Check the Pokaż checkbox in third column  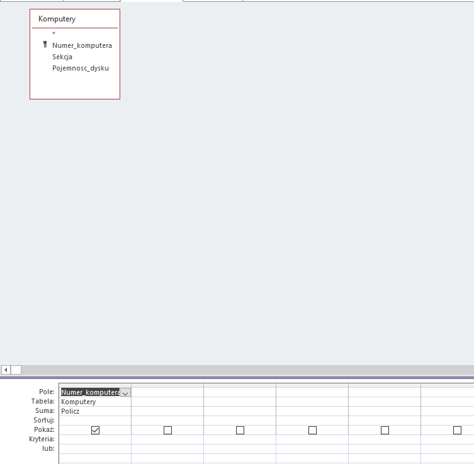240,430
